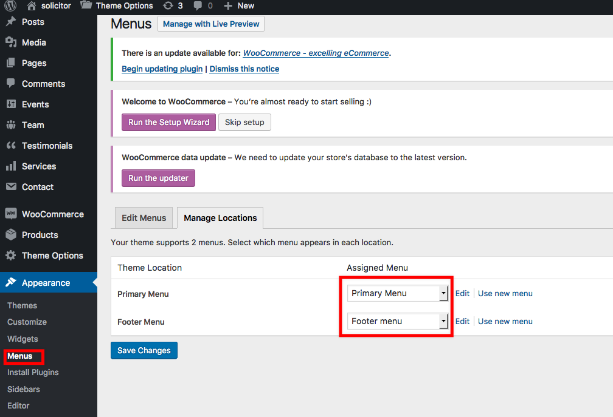Click the Dismiss this notice link
This screenshot has height=417, width=613.
244,69
